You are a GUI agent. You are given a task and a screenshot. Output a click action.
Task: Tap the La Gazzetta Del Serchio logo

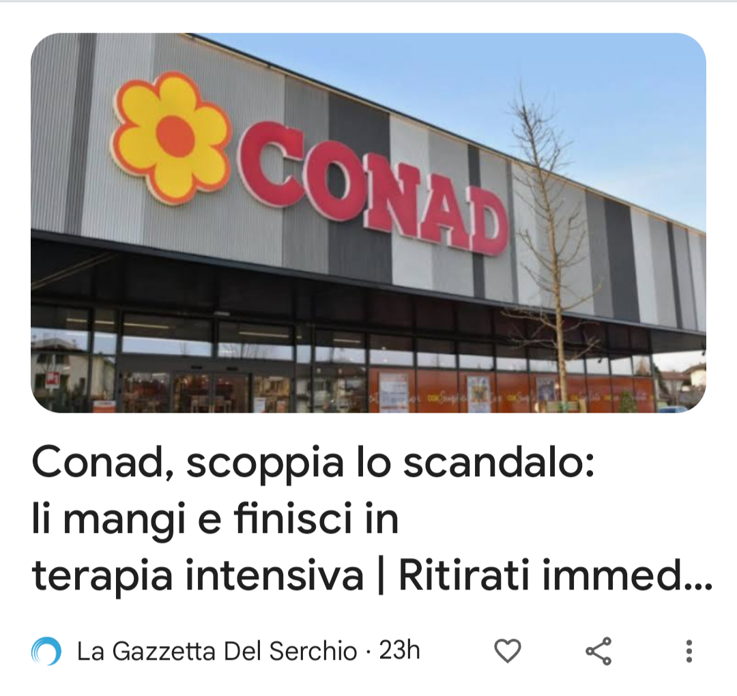(46, 651)
